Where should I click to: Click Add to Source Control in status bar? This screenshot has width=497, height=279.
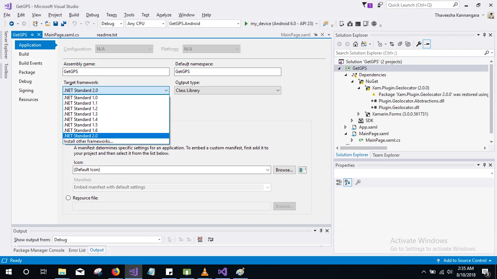[465, 260]
